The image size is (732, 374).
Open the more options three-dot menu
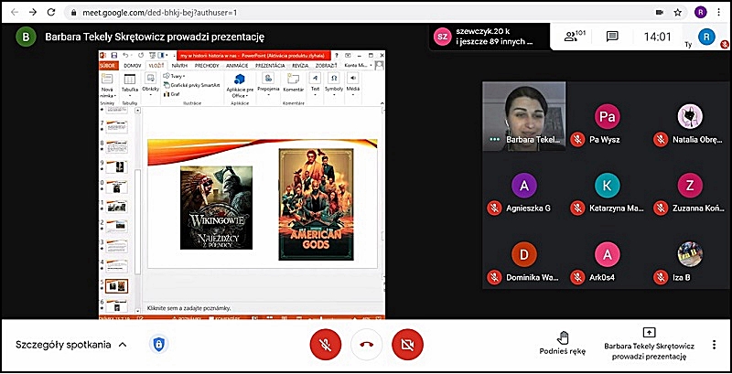[714, 345]
